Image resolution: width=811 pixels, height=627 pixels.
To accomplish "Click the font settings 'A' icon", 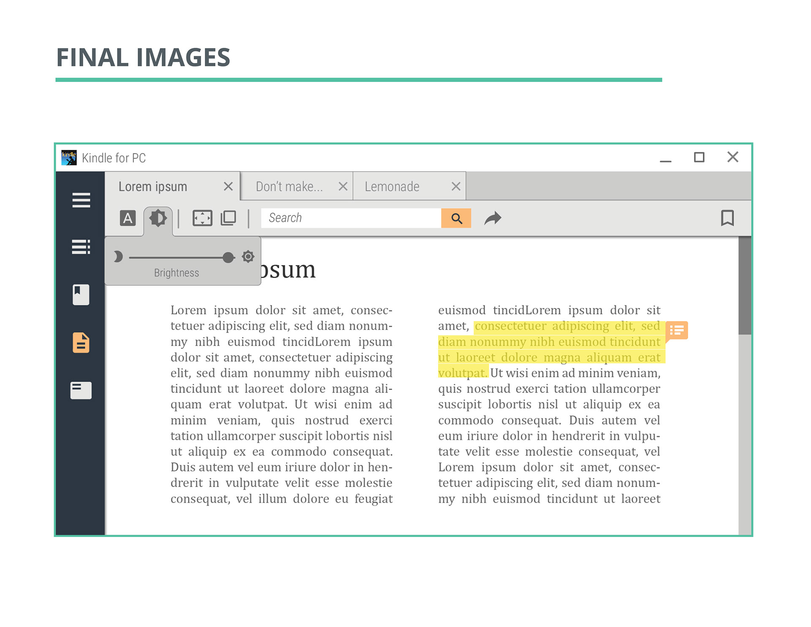I will 128,218.
